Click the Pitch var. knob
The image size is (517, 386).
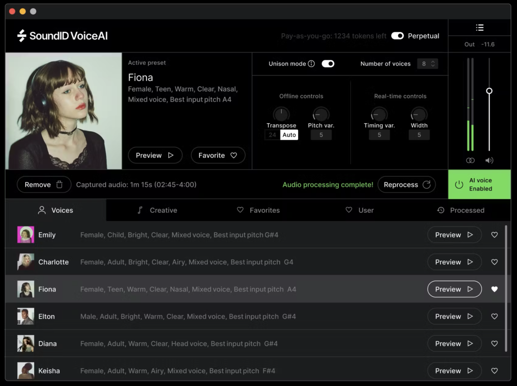coord(321,114)
